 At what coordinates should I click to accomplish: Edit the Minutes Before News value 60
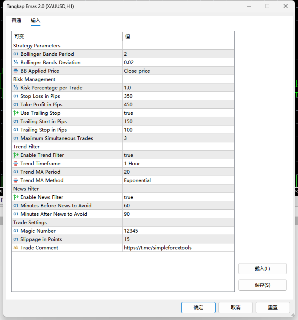[178, 205]
